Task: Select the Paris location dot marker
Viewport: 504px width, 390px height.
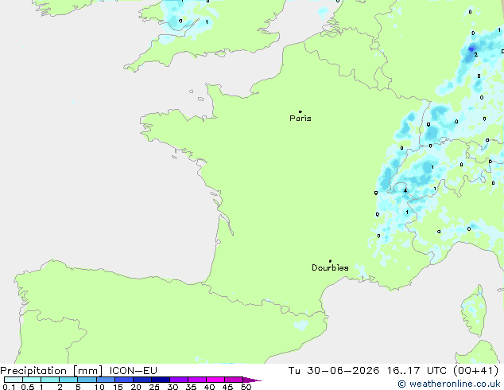Action: tap(300, 111)
